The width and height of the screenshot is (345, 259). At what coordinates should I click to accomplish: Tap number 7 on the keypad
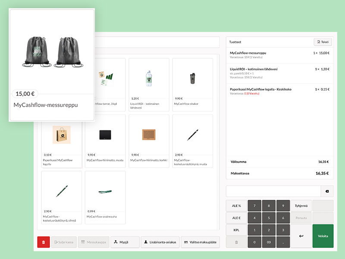254,206
